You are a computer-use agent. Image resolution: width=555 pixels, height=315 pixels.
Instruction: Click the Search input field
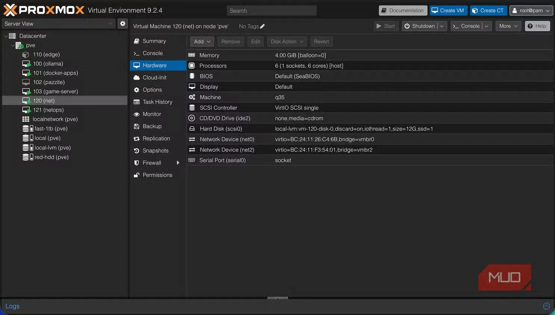point(272,11)
